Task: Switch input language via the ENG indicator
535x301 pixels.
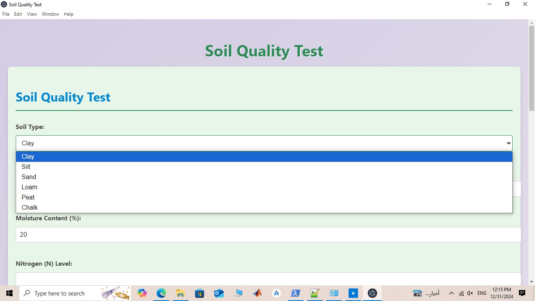Action: click(x=481, y=293)
